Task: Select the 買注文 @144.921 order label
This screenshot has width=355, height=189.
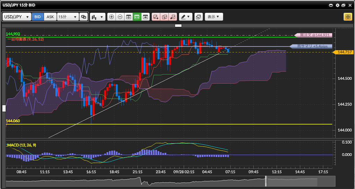Action: [x=313, y=35]
